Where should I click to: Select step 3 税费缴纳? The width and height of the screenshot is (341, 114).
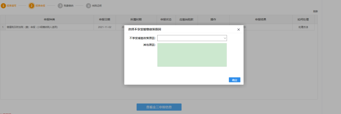[x=66, y=6]
